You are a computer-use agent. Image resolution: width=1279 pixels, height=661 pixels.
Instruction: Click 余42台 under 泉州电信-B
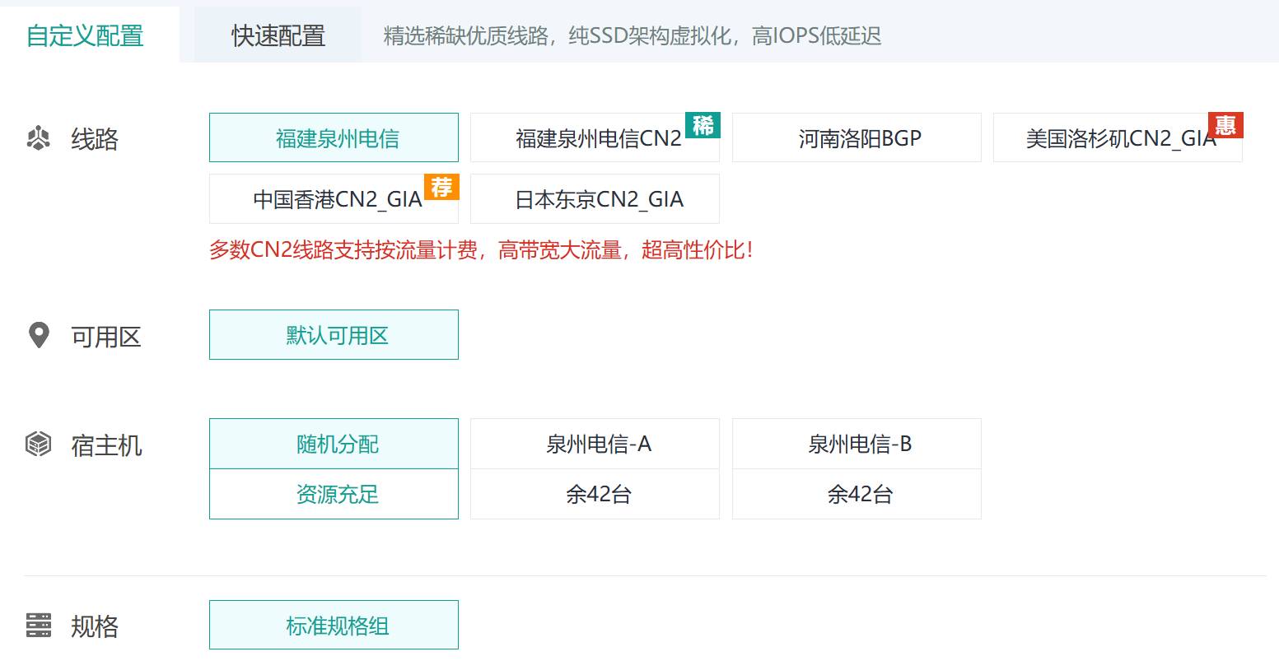tap(857, 494)
